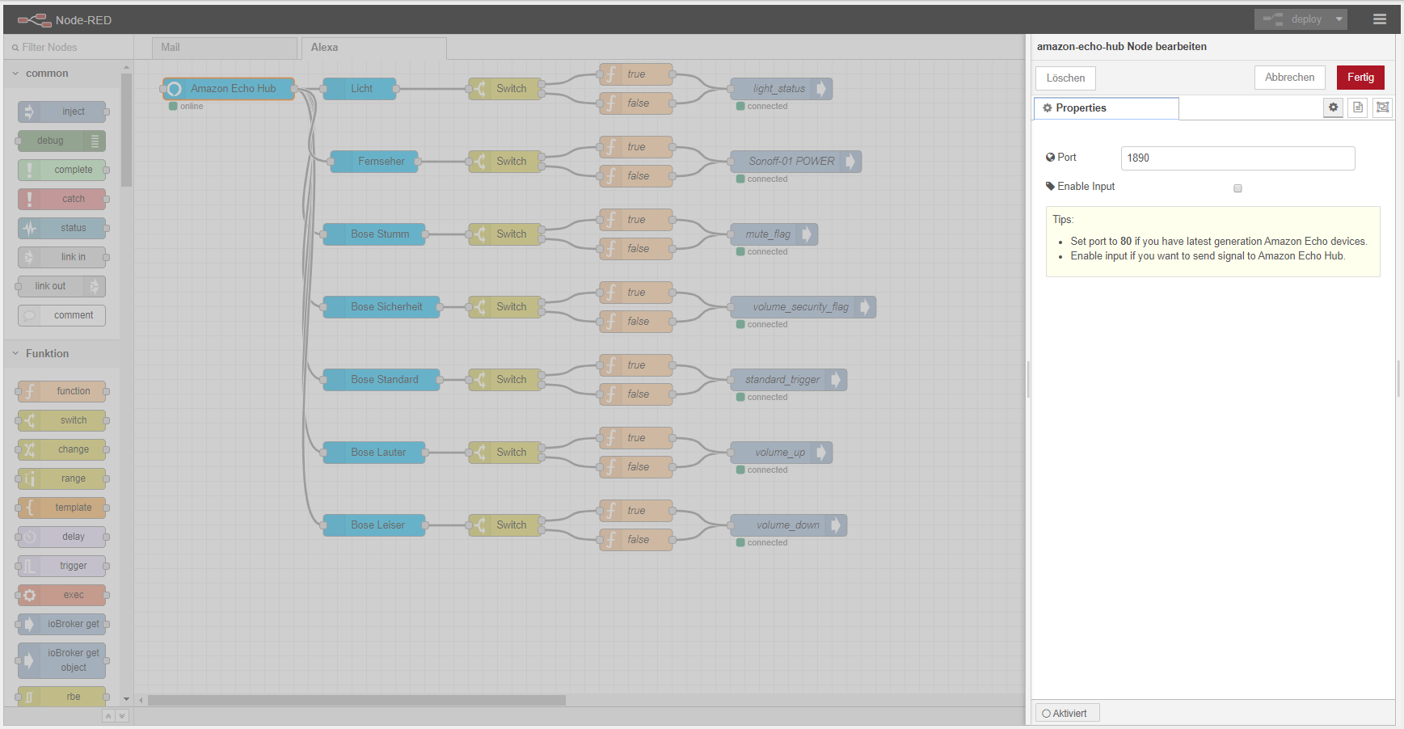This screenshot has height=729, width=1404.
Task: Select the ioBroker get palette node
Action: (62, 624)
